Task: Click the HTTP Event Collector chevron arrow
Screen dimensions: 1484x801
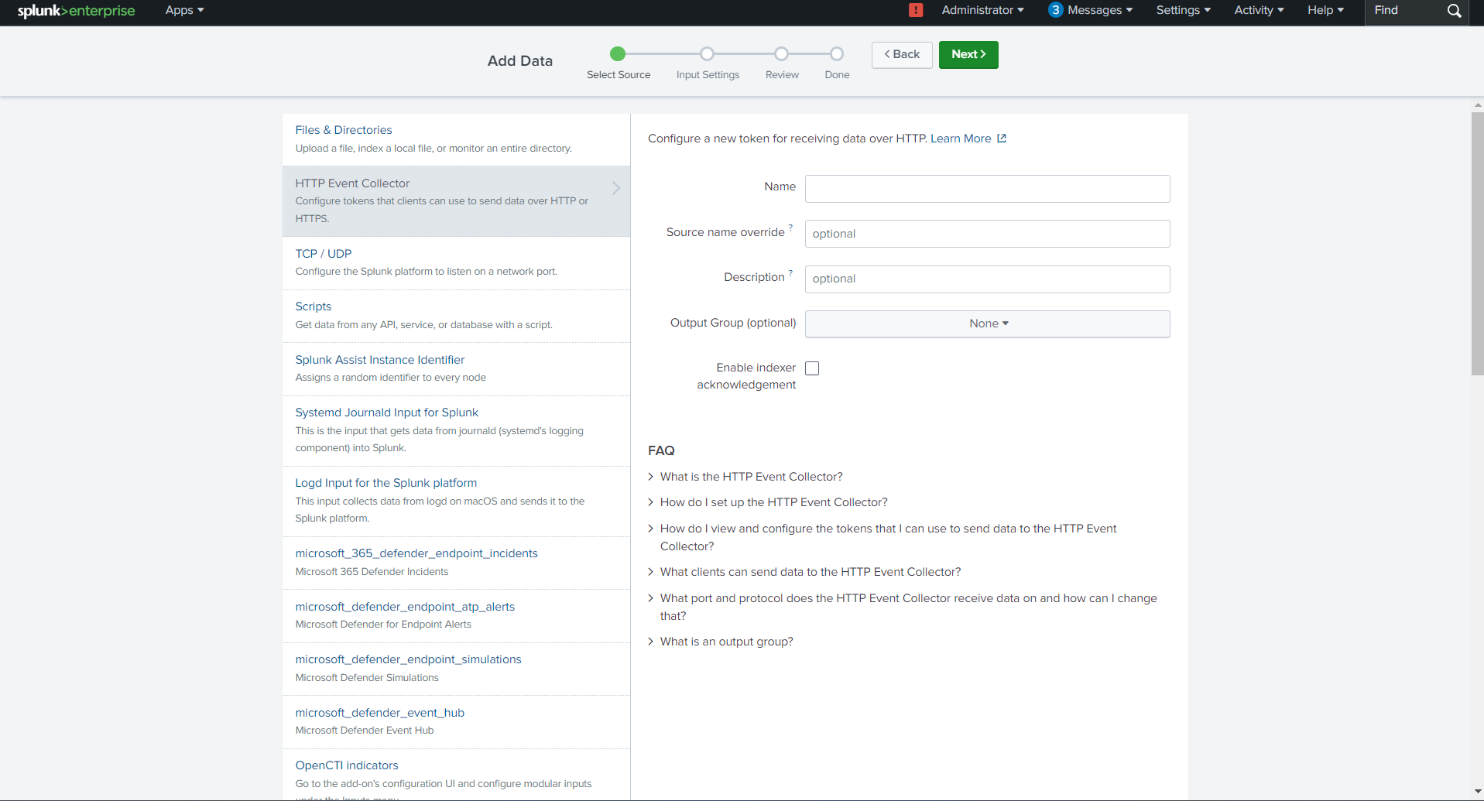Action: pyautogui.click(x=616, y=188)
